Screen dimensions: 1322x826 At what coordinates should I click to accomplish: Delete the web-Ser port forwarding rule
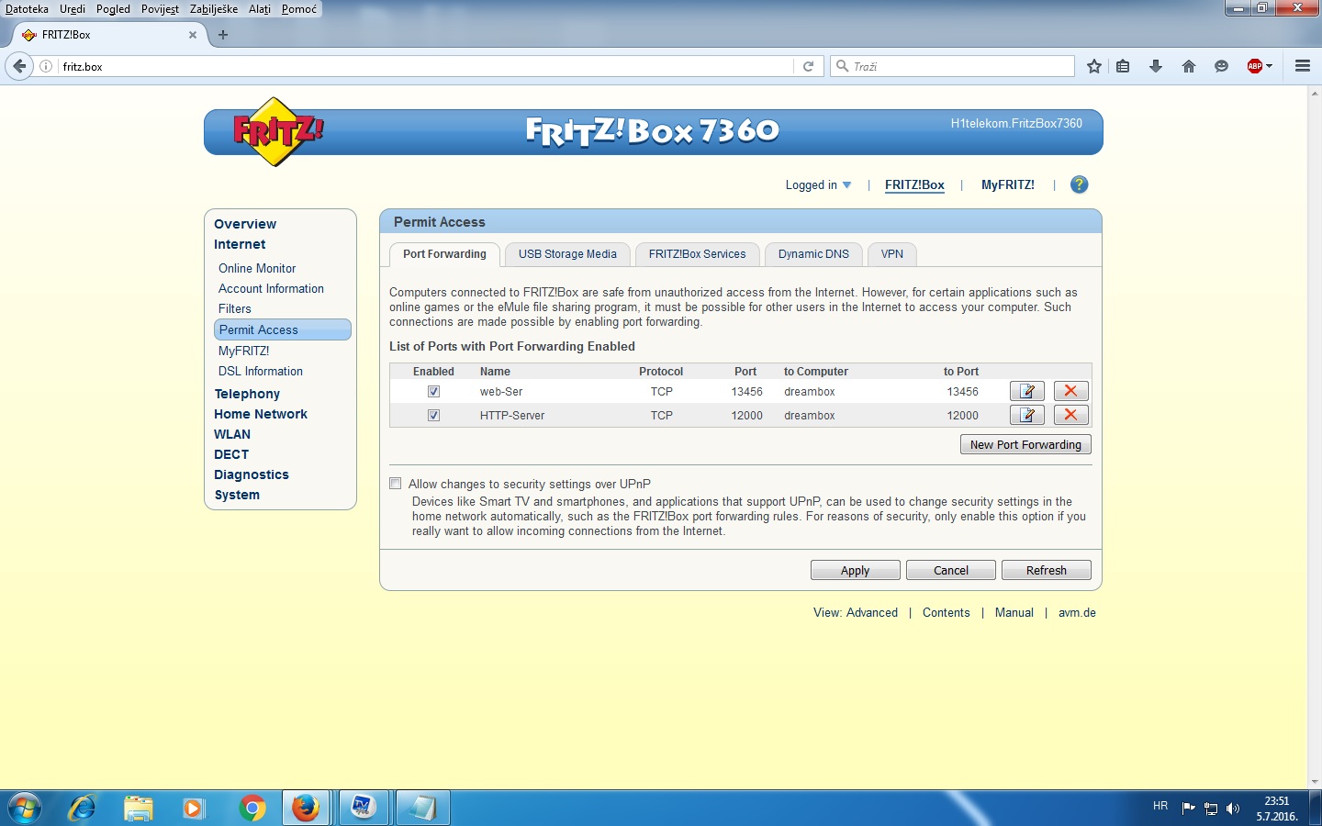1070,391
